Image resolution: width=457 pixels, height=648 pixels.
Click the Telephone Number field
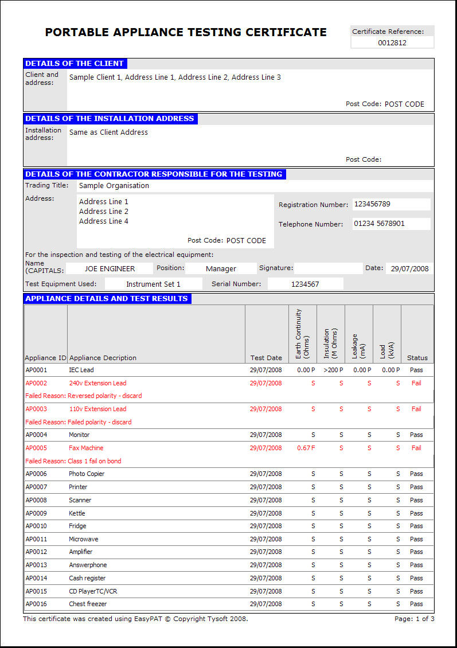click(391, 224)
